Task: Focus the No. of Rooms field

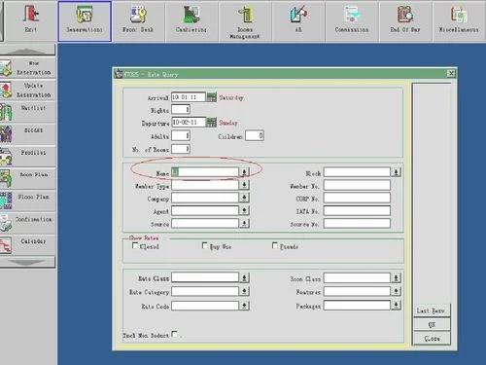Action: (x=181, y=149)
